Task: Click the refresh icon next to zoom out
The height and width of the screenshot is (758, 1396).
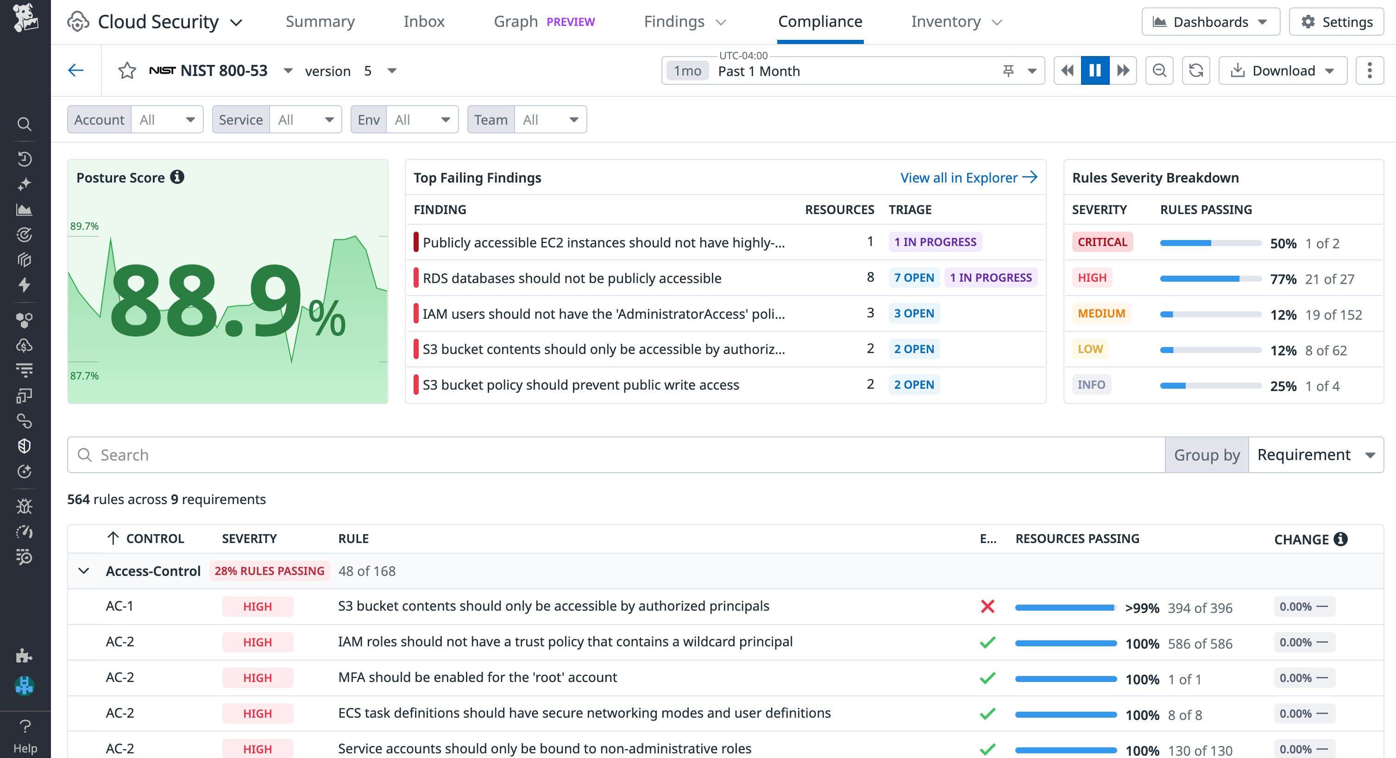Action: [1196, 70]
